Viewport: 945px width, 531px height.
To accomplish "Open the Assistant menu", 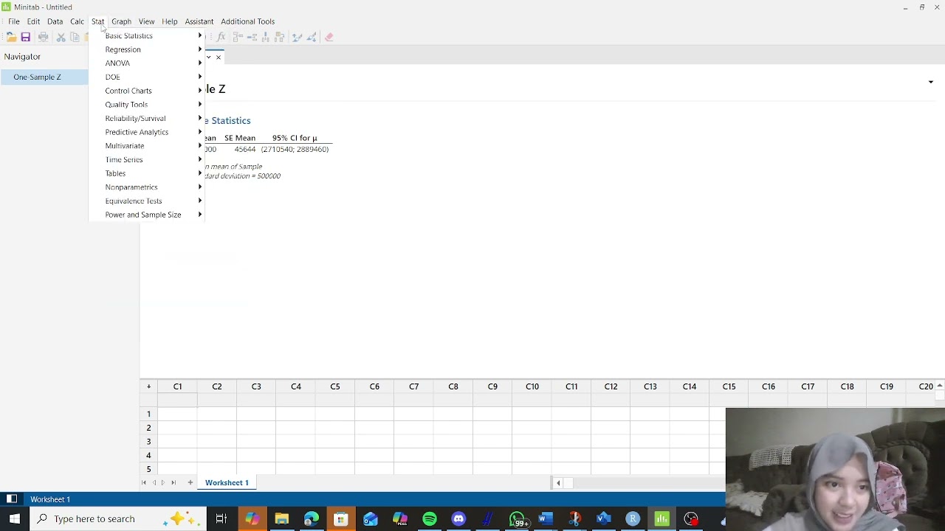I will 199,21.
